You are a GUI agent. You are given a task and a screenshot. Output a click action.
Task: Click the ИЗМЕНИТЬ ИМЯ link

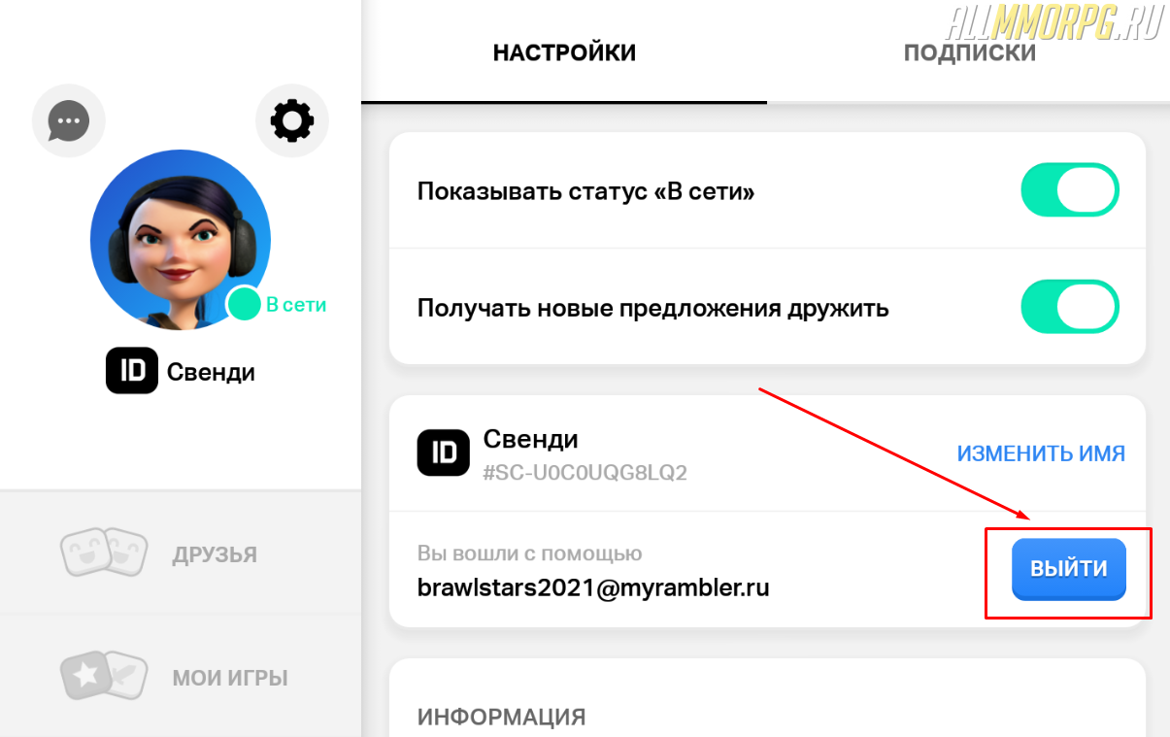point(1041,453)
